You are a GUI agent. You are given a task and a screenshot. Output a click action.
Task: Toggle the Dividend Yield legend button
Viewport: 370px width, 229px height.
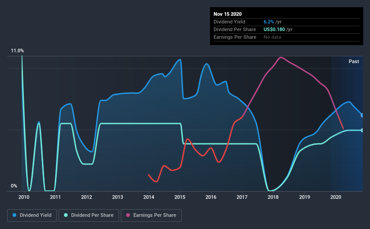tap(32, 215)
